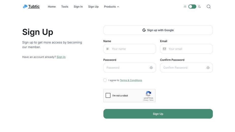Viewport: 235px width, 132px height.
Task: Follow the Sign In link below description
Action: 61,57
